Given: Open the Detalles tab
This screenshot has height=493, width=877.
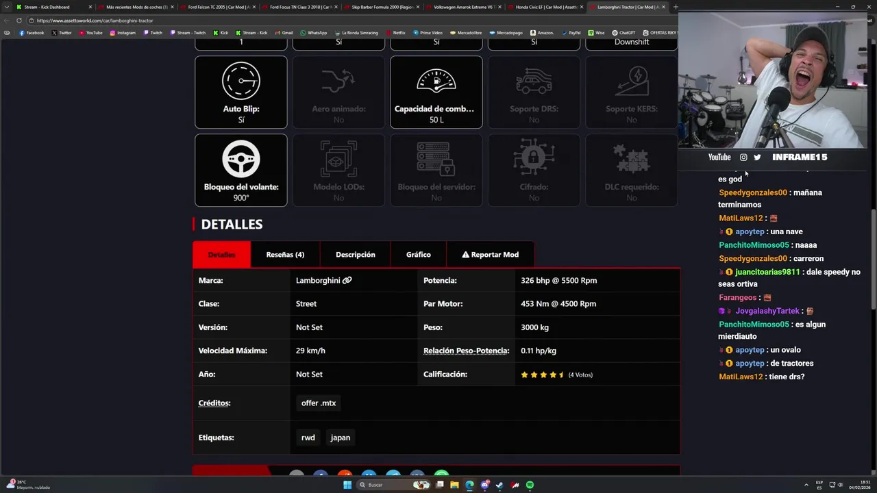Looking at the screenshot, I should click(221, 255).
